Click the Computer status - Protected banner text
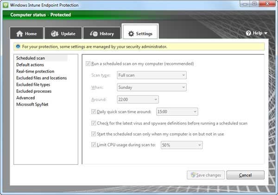The height and width of the screenshot is (195, 278). [x=41, y=15]
